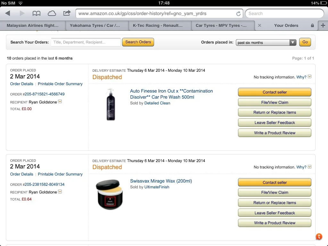Click the Search Orders button
The height and width of the screenshot is (246, 328).
(x=138, y=42)
